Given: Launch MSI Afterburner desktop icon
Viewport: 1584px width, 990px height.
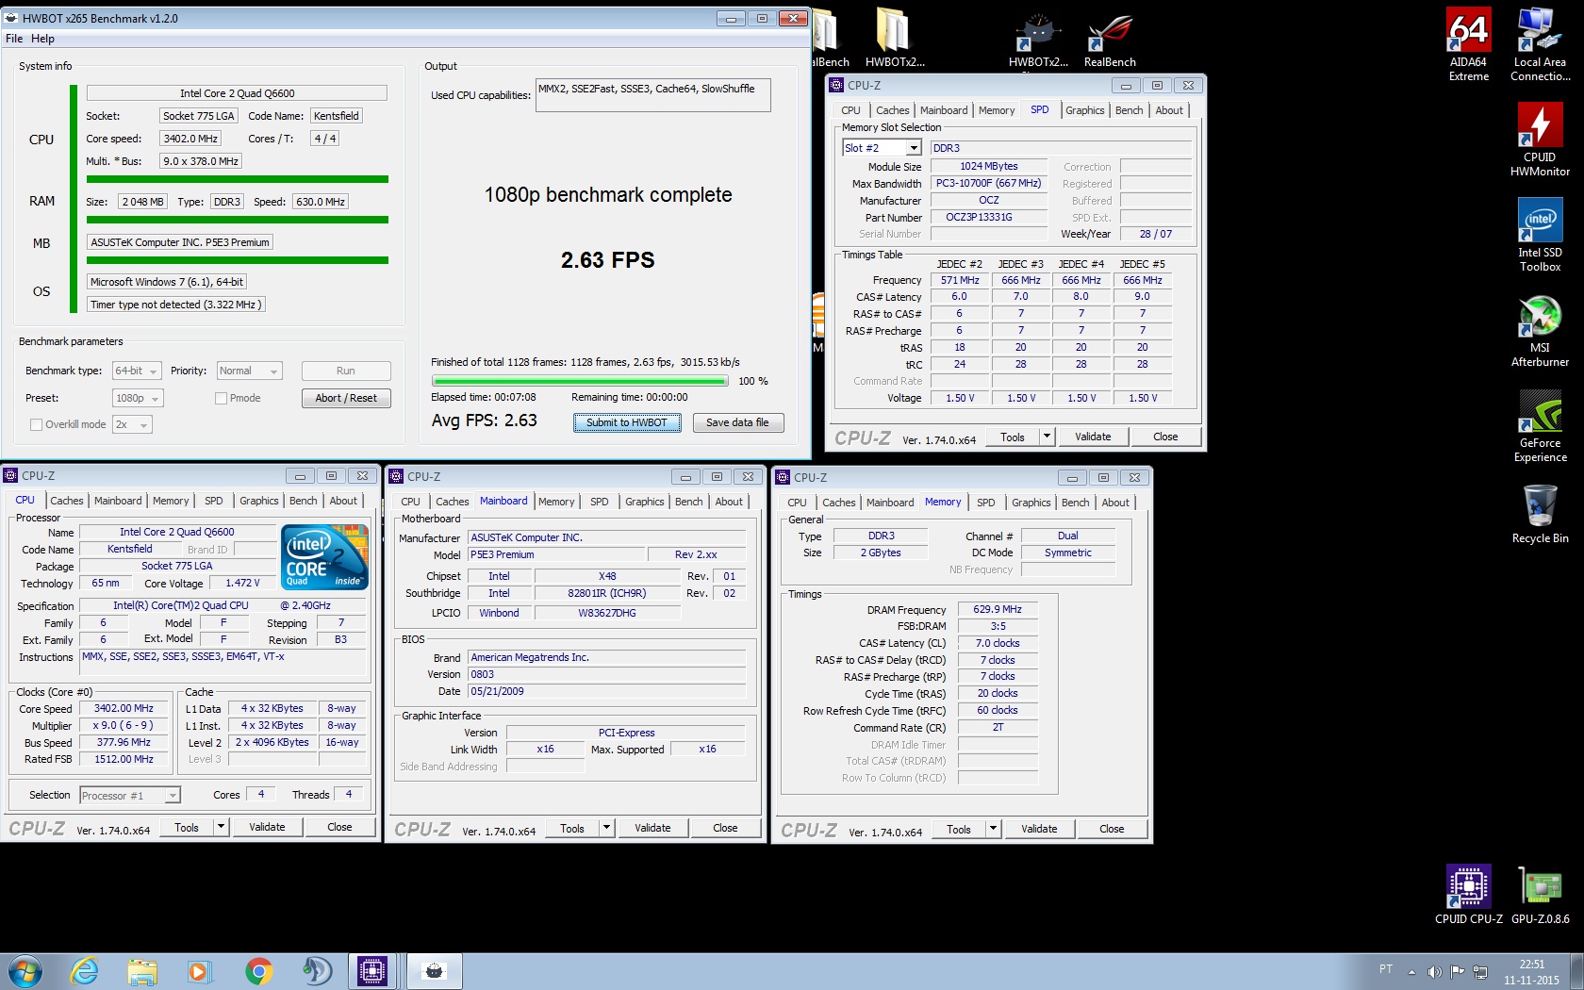Looking at the screenshot, I should click(x=1541, y=330).
